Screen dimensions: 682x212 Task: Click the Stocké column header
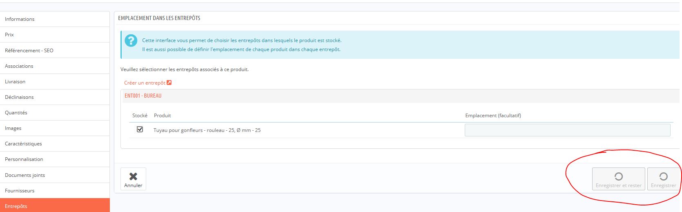(x=140, y=116)
